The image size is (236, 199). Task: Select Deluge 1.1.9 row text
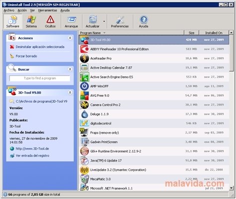[x=99, y=114]
